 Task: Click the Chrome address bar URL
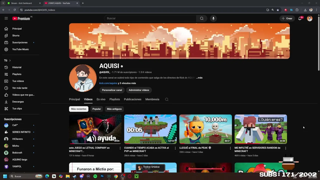point(40,10)
